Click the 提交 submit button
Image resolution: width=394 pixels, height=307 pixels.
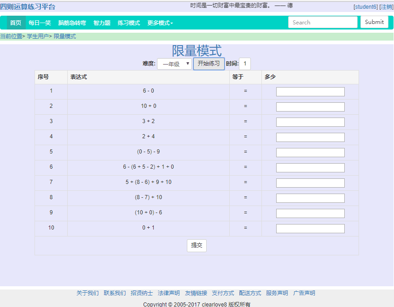(197, 245)
